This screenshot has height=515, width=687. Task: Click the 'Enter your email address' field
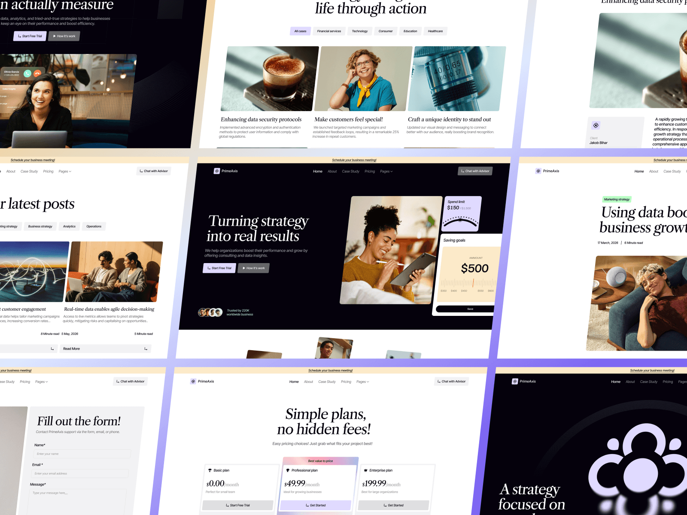80,473
